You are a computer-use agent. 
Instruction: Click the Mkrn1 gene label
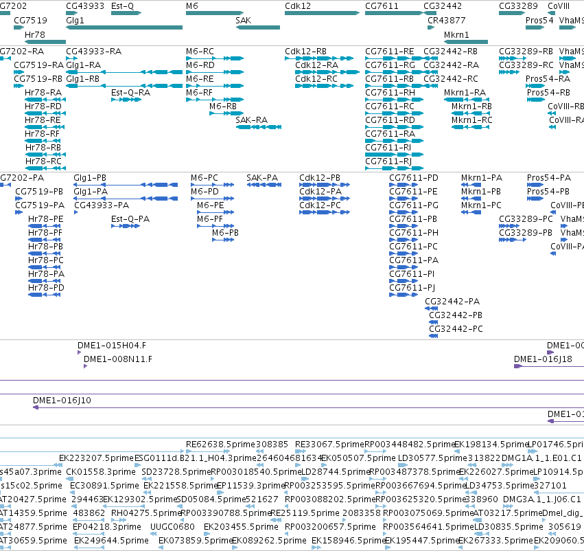pos(456,34)
